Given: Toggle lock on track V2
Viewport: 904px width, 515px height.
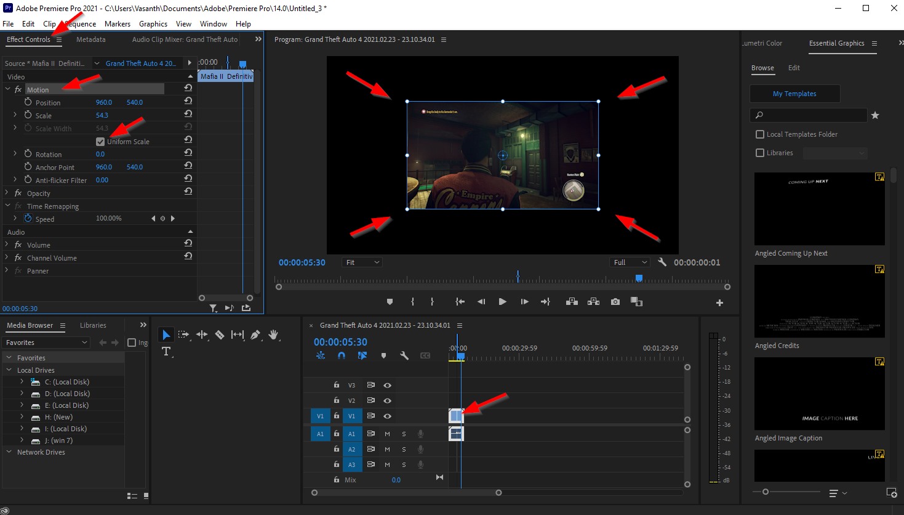Looking at the screenshot, I should click(337, 400).
